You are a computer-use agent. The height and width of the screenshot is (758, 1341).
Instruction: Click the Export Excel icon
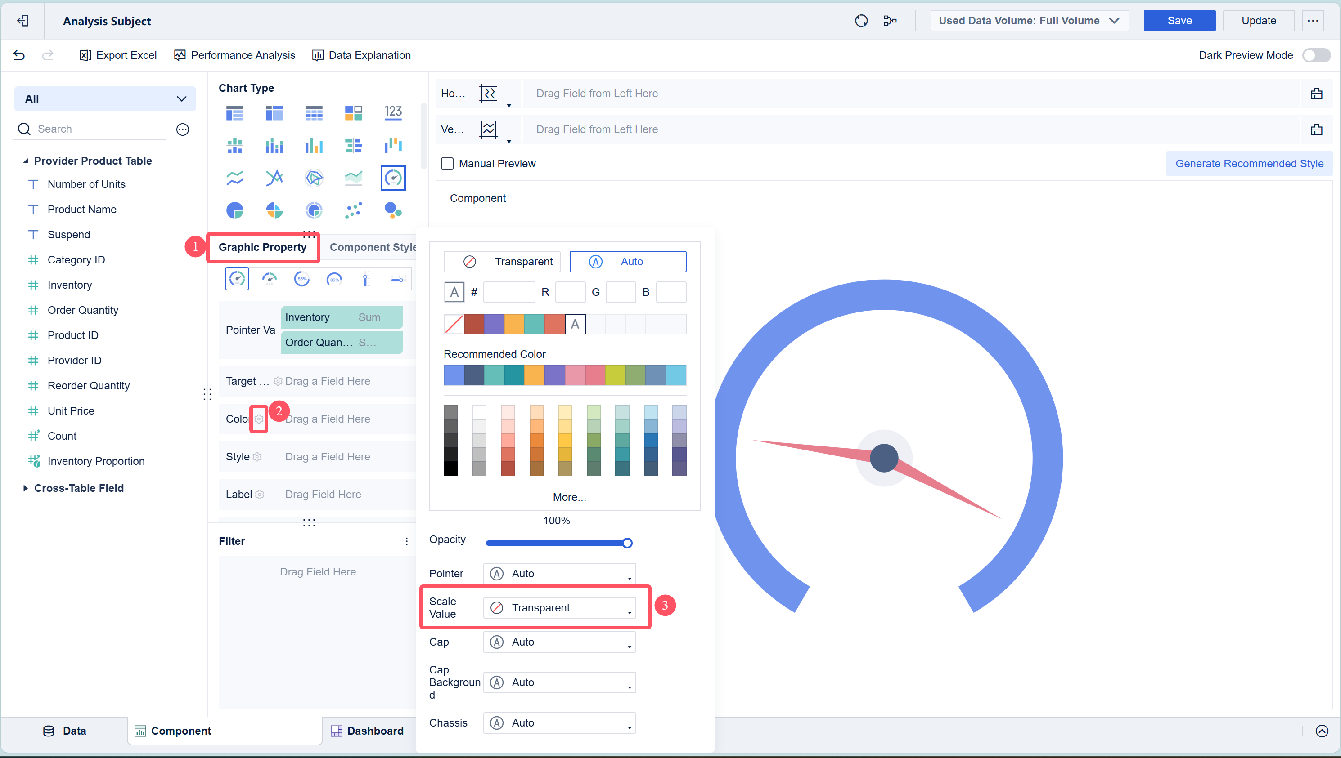(x=85, y=55)
